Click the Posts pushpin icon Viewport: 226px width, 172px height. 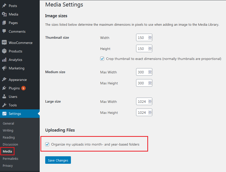(x=4, y=6)
